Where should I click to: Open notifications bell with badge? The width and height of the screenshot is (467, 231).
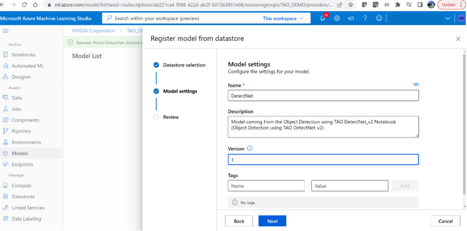tap(323, 18)
